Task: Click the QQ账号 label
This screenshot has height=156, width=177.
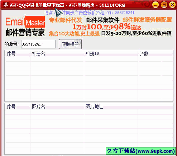Action: coord(12,44)
